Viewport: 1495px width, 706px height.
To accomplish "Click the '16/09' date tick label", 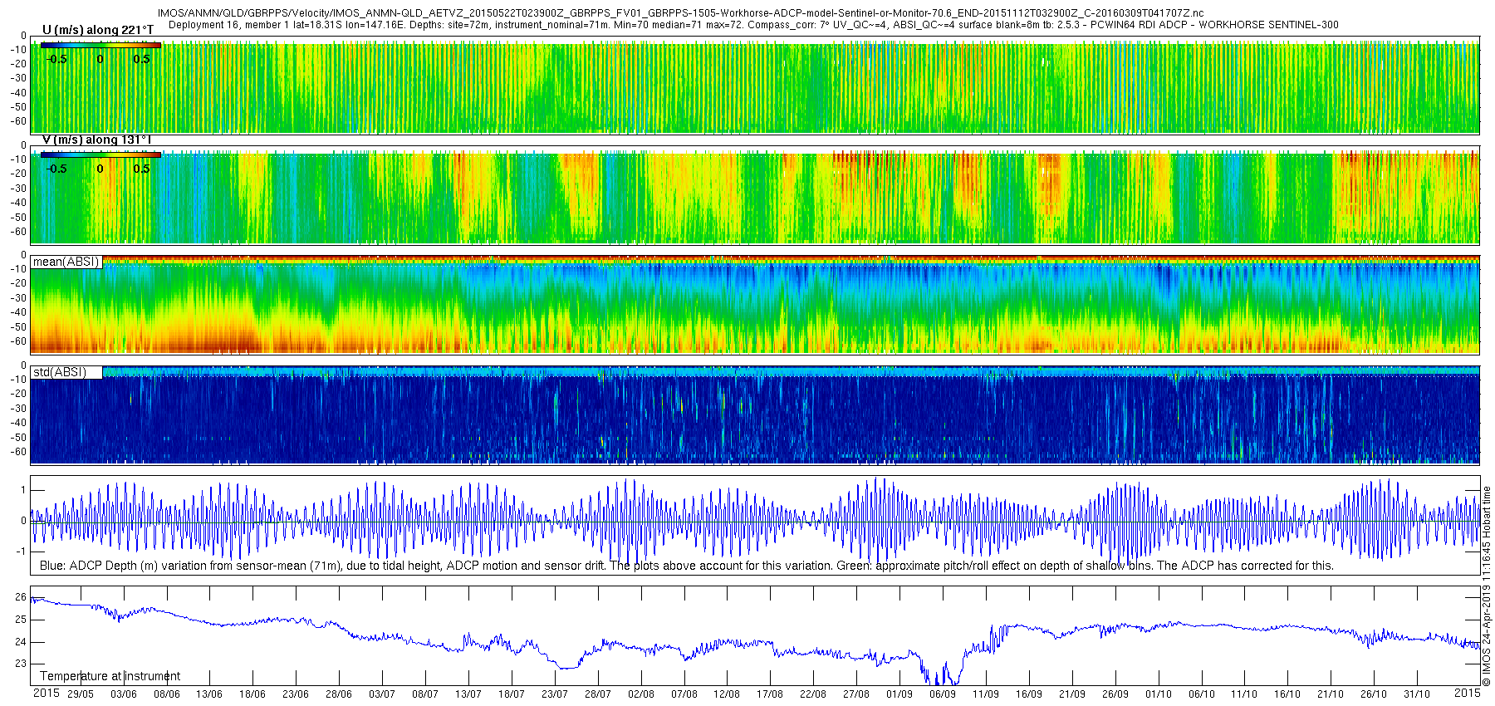I will [x=1029, y=694].
